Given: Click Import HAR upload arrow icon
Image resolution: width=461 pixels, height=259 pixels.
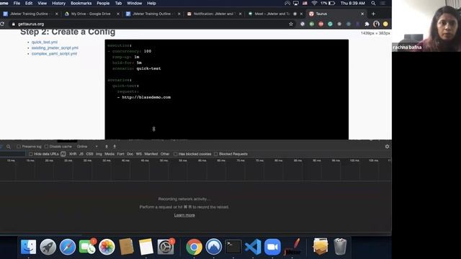Looking at the screenshot, I should 107,147.
